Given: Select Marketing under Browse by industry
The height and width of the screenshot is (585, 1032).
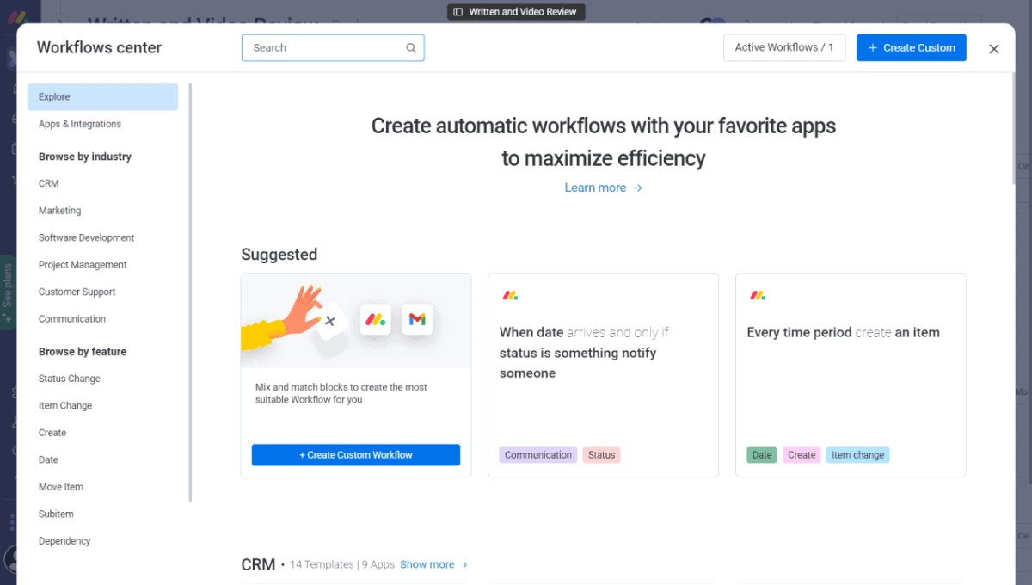Looking at the screenshot, I should (59, 210).
